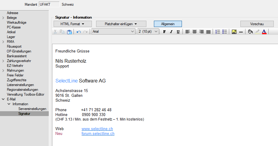
Task: Select the Signatur tree item
Action: coord(24,114)
